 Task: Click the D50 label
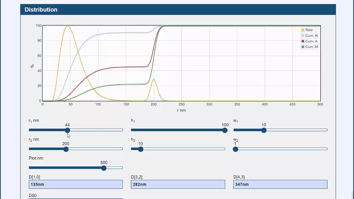tap(33, 195)
